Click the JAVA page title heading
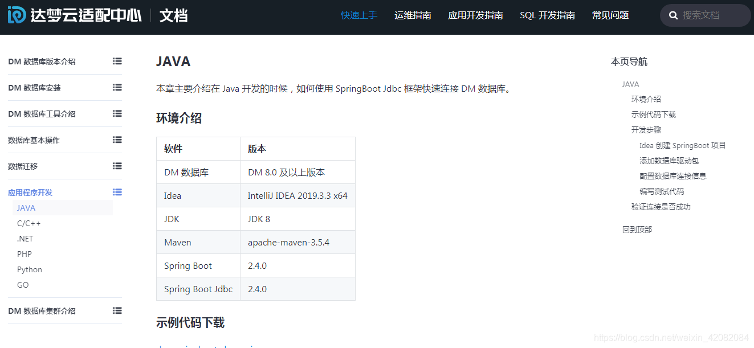This screenshot has height=348, width=754. point(173,62)
